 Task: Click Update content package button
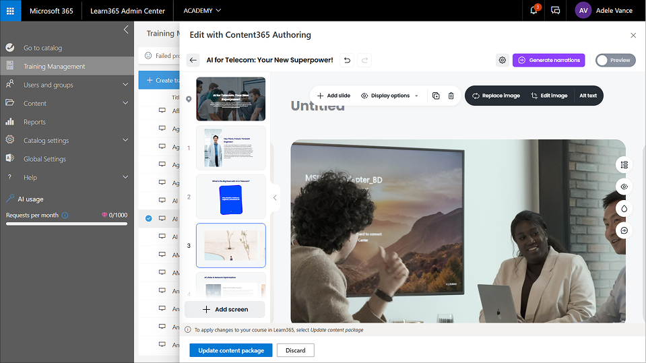[231, 350]
